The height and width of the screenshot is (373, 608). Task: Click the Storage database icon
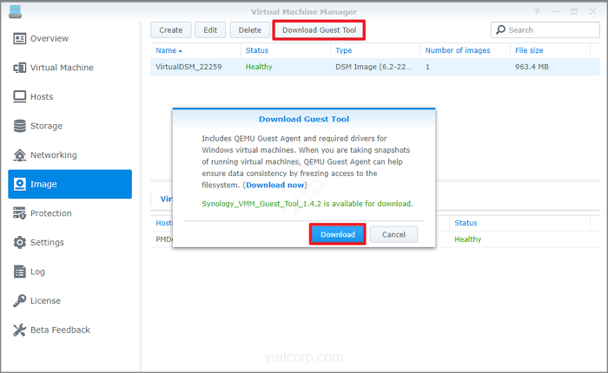(x=20, y=126)
